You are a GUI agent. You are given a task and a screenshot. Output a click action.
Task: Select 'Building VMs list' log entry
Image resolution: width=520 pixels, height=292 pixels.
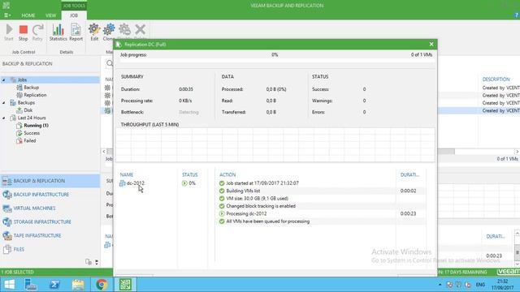coord(243,191)
